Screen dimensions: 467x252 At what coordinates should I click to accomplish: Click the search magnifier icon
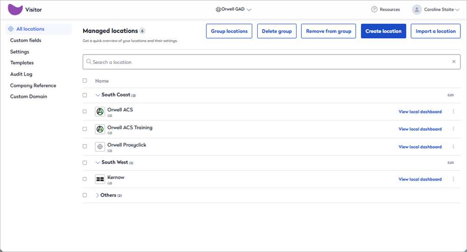89,62
